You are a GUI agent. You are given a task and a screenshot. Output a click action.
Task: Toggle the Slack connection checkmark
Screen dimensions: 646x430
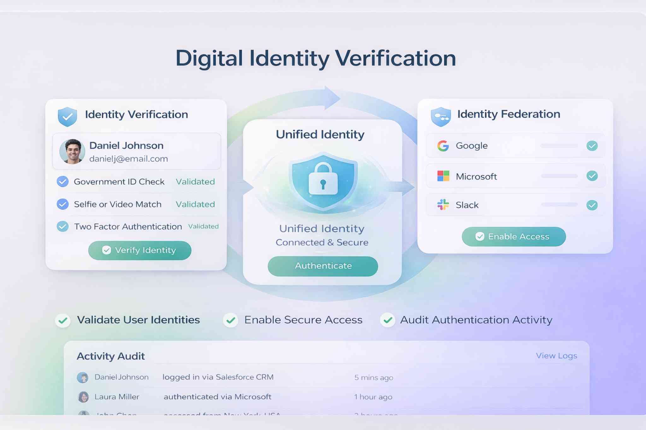coord(592,205)
